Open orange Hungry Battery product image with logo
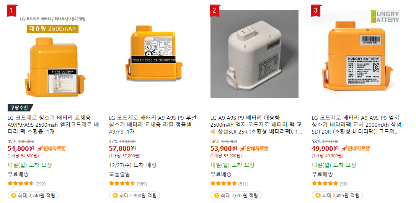 (x=356, y=54)
